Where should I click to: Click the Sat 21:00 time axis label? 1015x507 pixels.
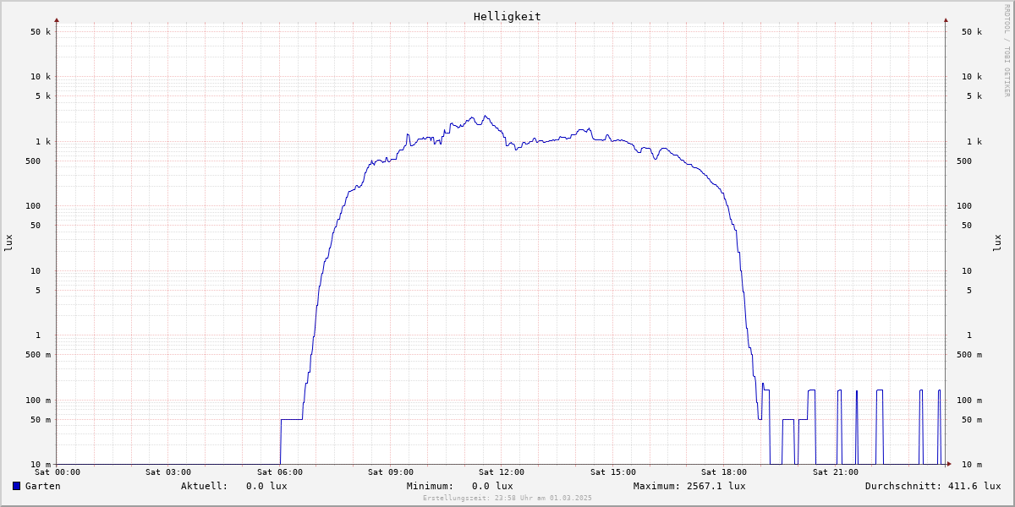point(836,472)
